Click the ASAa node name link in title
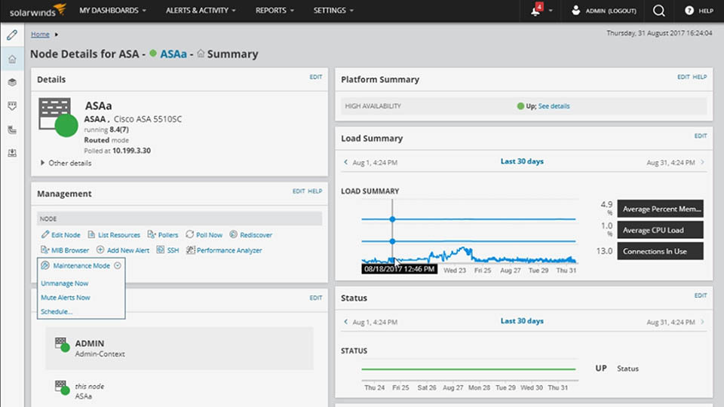 pyautogui.click(x=173, y=54)
